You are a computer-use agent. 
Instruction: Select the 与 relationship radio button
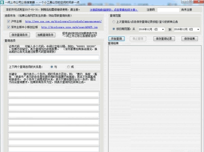52,67
